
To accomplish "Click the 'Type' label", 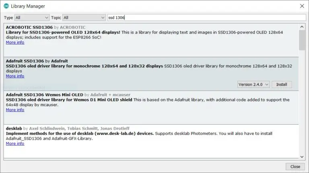I will pyautogui.click(x=8, y=18).
